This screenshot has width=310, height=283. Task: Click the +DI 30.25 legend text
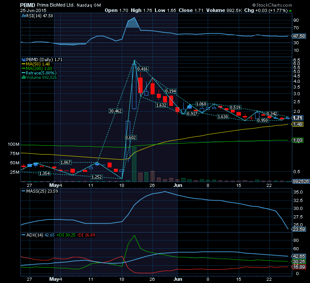[66, 235]
